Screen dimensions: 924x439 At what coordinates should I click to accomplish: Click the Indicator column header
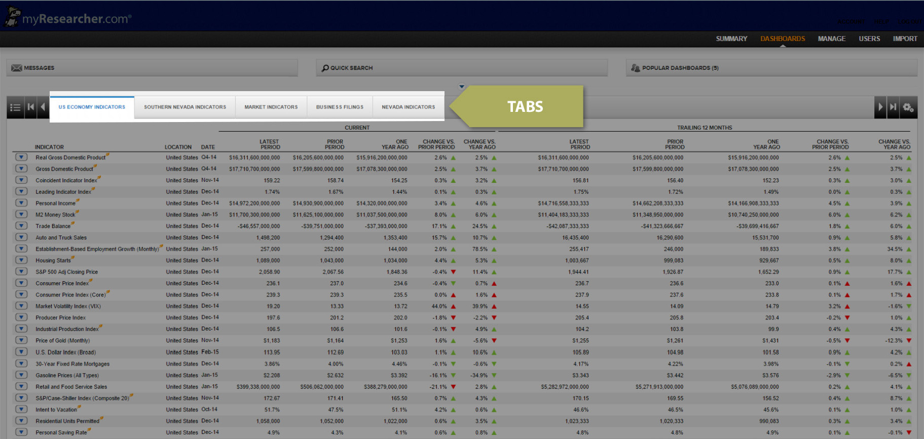tap(49, 147)
